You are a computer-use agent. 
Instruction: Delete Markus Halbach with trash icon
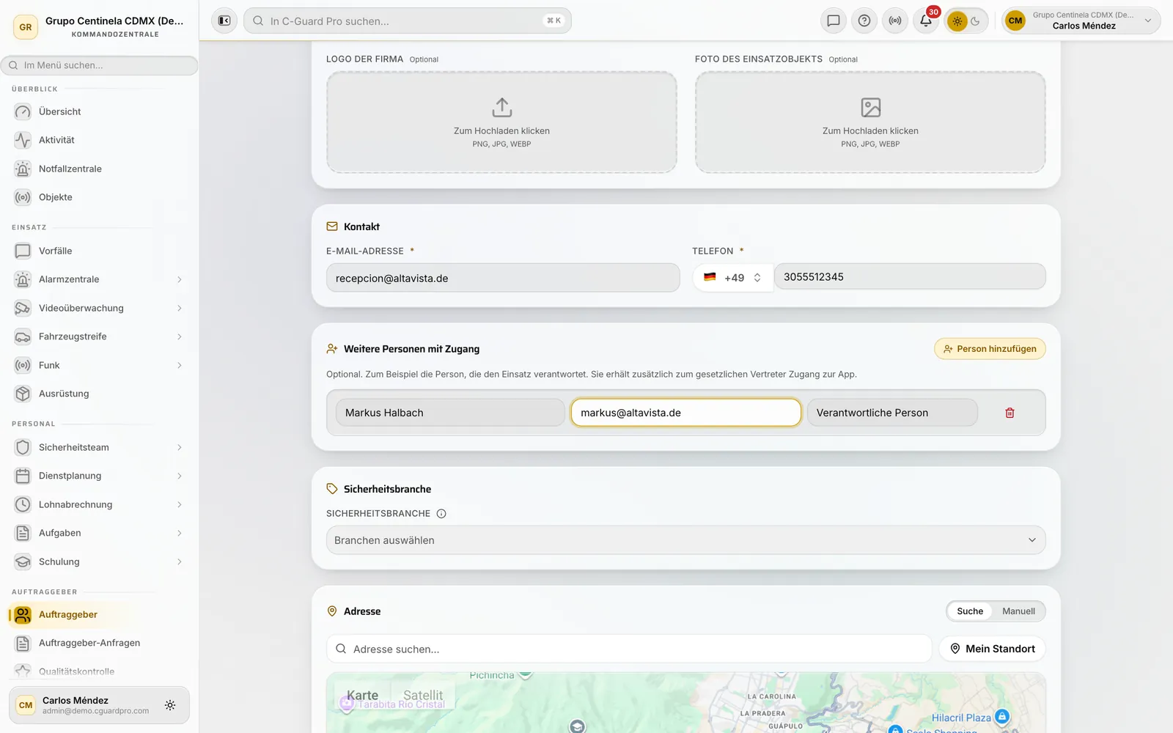[1010, 413]
